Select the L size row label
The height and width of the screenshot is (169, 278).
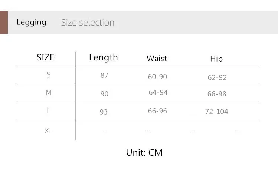[x=49, y=110]
